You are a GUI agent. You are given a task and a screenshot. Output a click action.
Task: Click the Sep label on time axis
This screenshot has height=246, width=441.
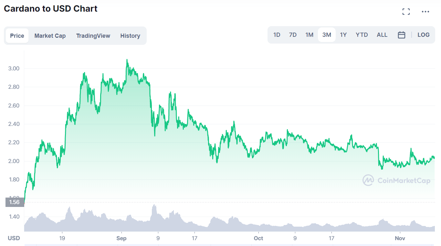click(x=121, y=238)
